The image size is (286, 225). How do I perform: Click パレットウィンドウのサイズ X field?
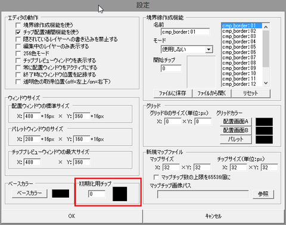tap(32, 139)
